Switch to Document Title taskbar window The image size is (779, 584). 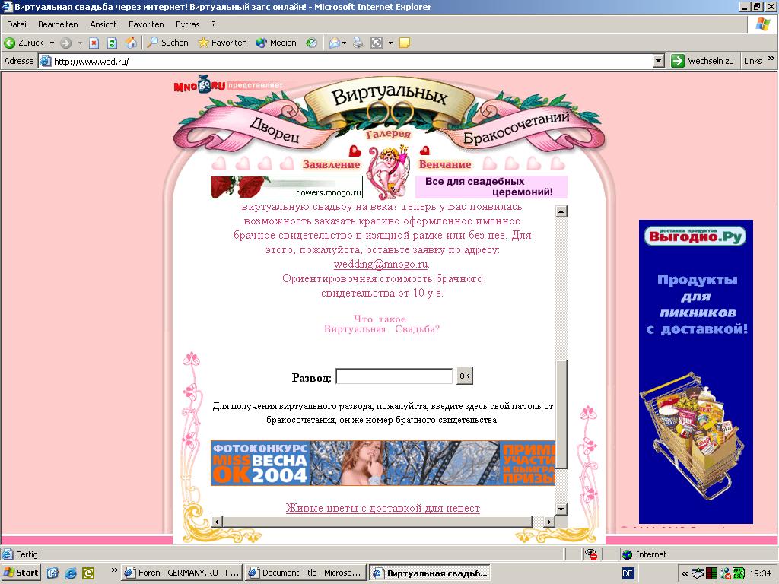(x=305, y=573)
